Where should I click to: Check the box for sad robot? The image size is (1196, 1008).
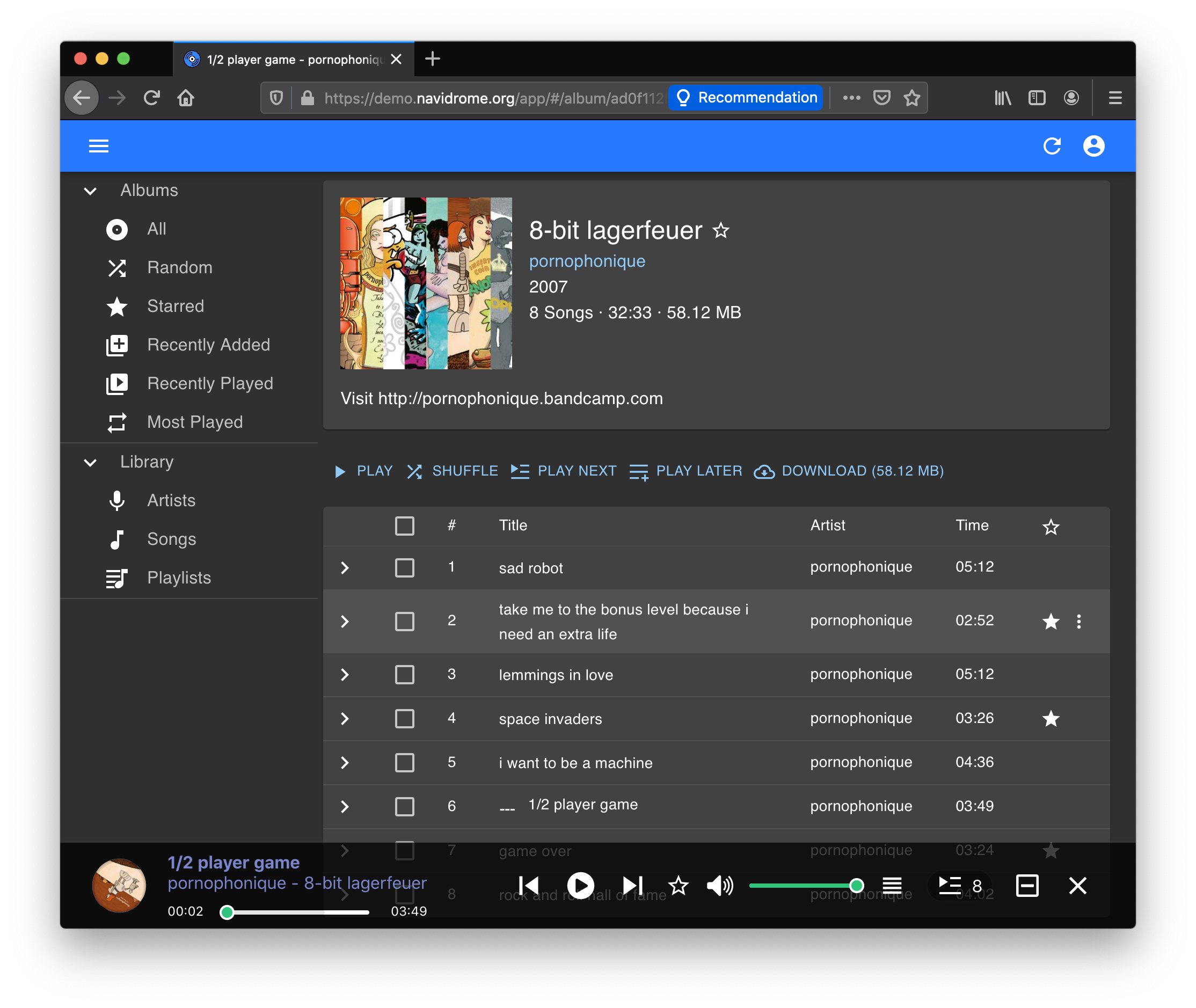click(405, 568)
